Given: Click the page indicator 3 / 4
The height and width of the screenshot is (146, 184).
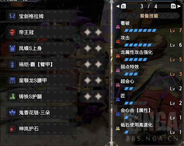Looking at the screenshot, I should [x=149, y=6].
